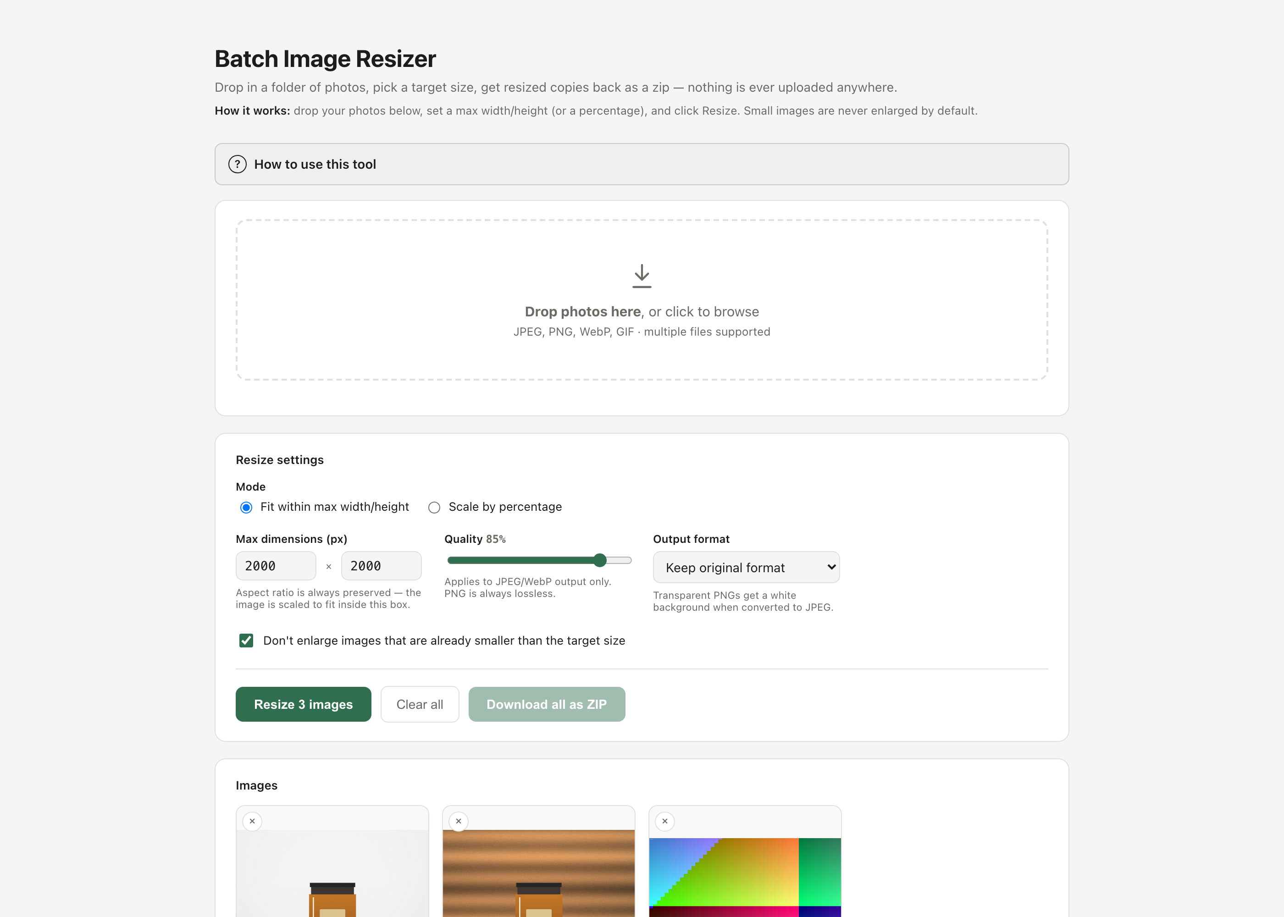The height and width of the screenshot is (917, 1284).
Task: Select 'Scale by percentage' mode
Action: pyautogui.click(x=434, y=507)
